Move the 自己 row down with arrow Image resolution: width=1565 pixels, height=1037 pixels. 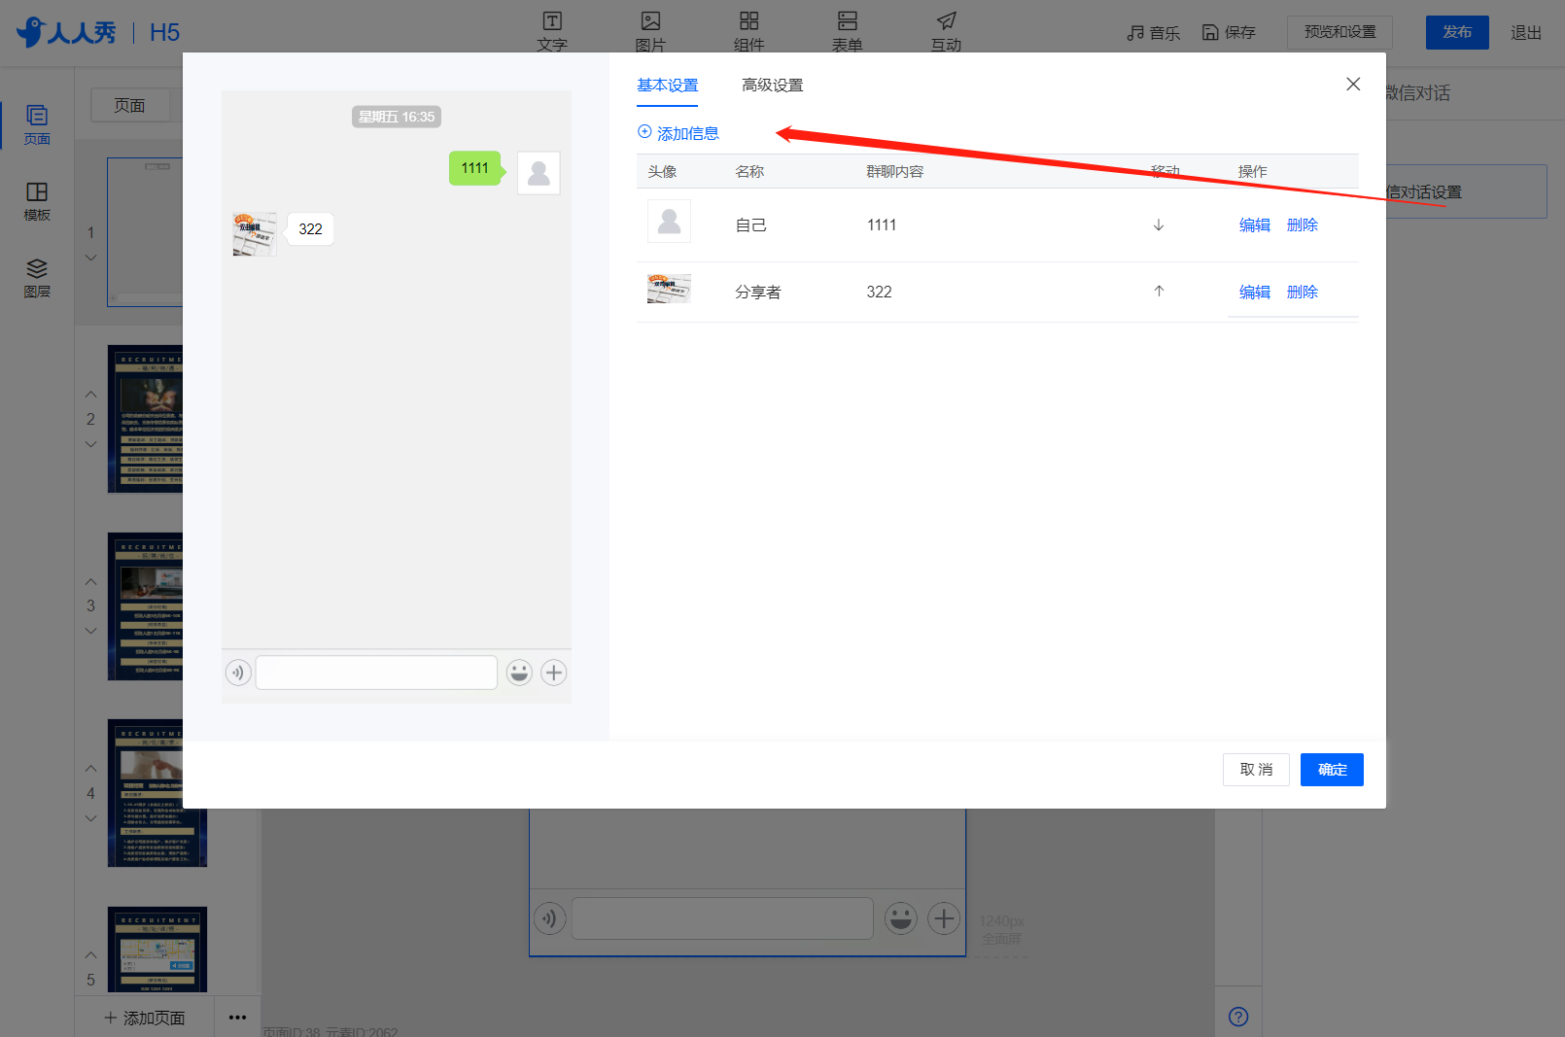pyautogui.click(x=1159, y=225)
